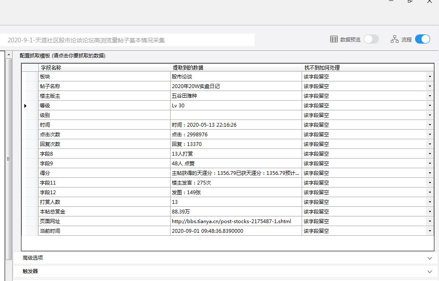Click the 楼主发言：275次 data cell

(236, 182)
